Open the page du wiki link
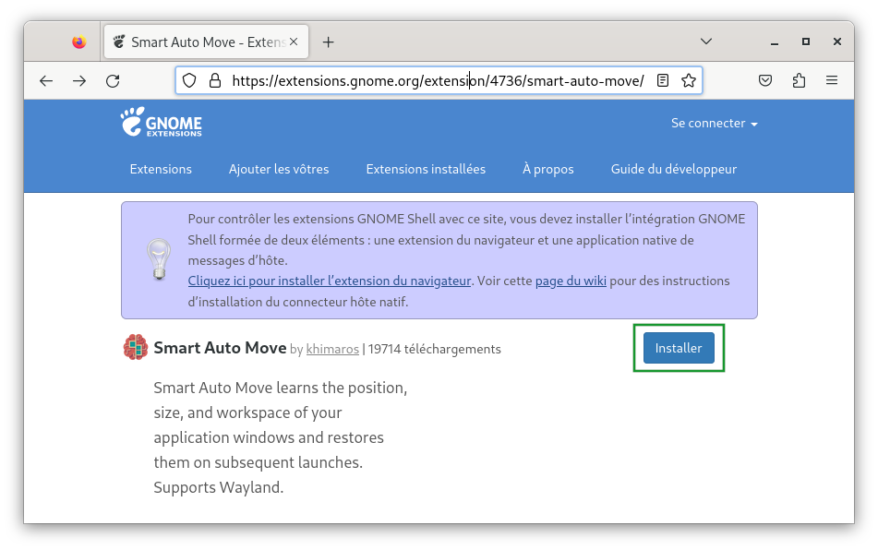Image resolution: width=878 pixels, height=550 pixels. click(571, 281)
